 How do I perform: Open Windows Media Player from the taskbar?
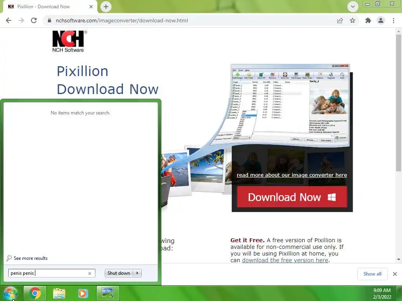[x=83, y=293]
